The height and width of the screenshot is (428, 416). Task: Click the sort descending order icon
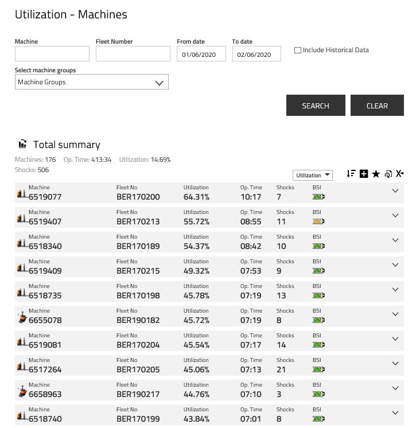(351, 174)
